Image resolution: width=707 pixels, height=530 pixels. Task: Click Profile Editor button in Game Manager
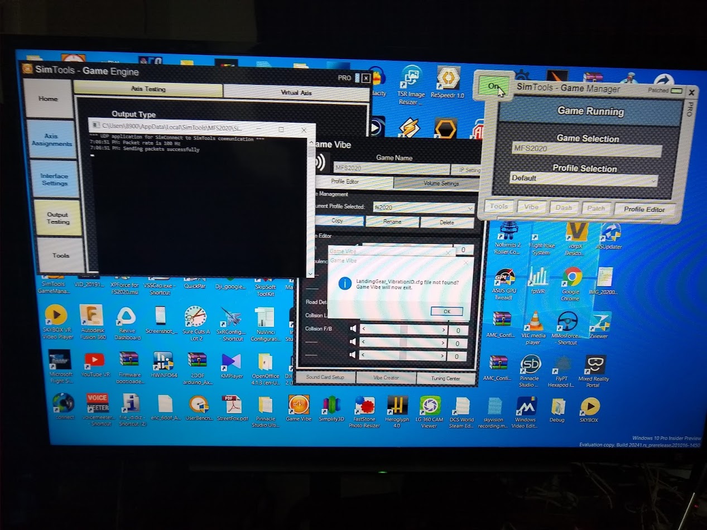(x=645, y=209)
